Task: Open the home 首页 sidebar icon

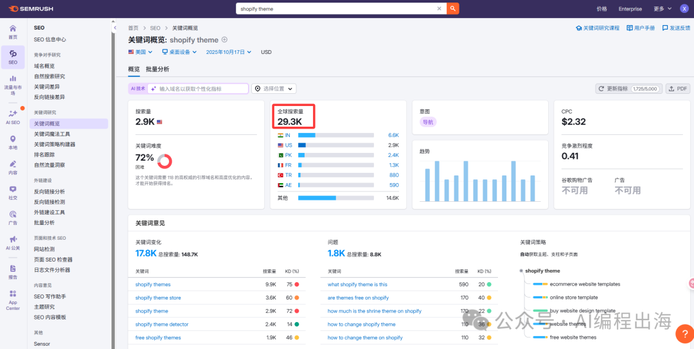Action: click(x=13, y=31)
